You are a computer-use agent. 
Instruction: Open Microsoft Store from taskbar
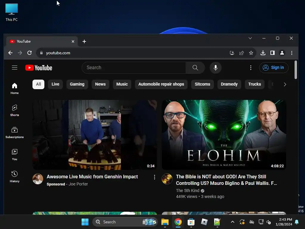(x=191, y=222)
